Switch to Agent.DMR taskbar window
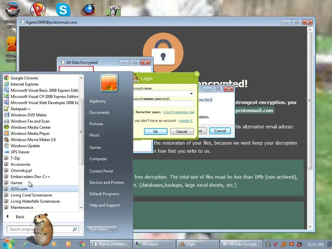Image resolution: width=332 pixels, height=249 pixels. pos(111,244)
